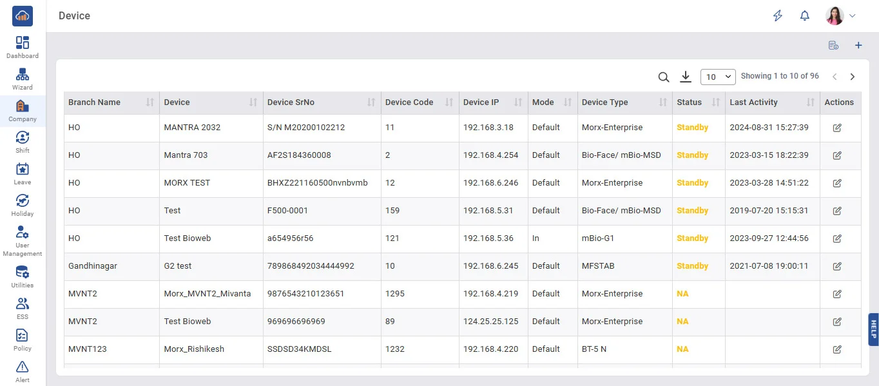Image resolution: width=879 pixels, height=386 pixels.
Task: Open the rows-per-page dropdown showing 10
Action: coord(718,77)
